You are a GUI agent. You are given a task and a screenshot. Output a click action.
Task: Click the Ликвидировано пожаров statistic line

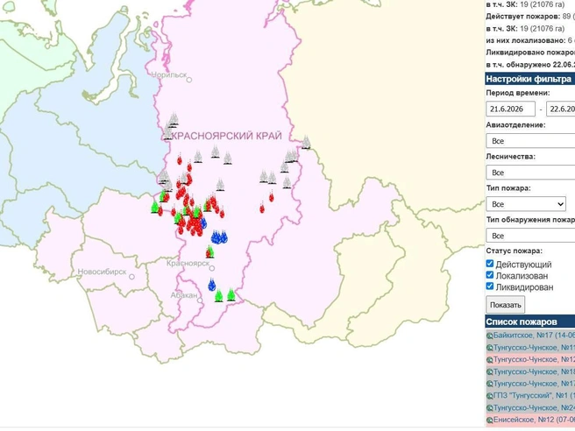tap(530, 53)
